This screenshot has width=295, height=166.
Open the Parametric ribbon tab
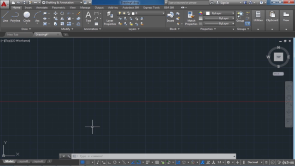pyautogui.click(x=59, y=8)
